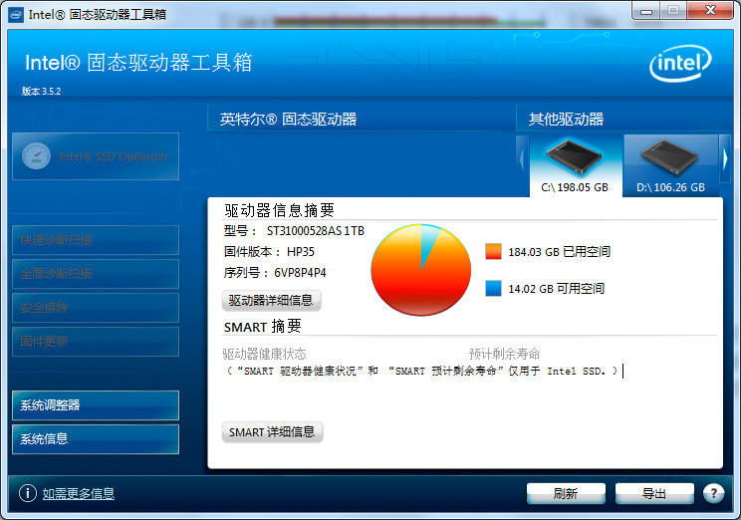Open help via question mark icon
Viewport: 741px width, 520px height.
(x=713, y=493)
